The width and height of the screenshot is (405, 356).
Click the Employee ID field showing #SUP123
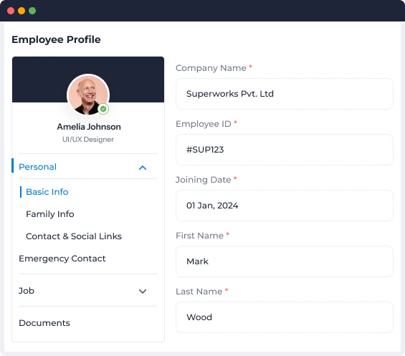coord(285,150)
